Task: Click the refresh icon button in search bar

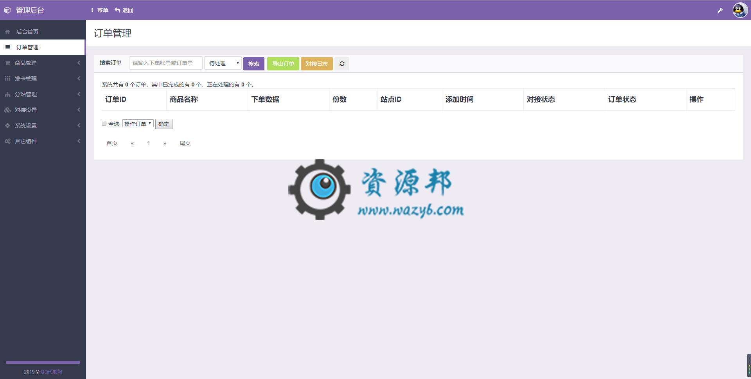Action: point(342,64)
